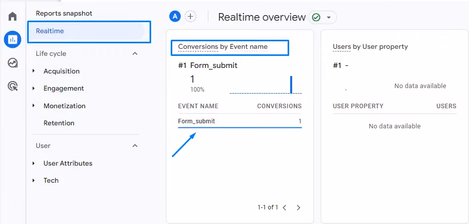Click the EVENT NAME column header
This screenshot has width=469, height=224.
pos(198,106)
